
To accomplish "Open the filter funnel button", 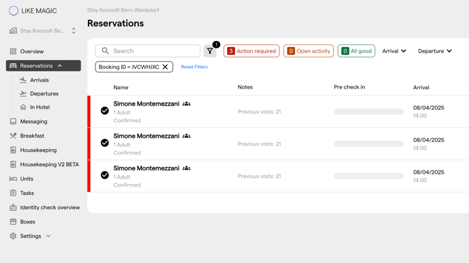I will (210, 51).
